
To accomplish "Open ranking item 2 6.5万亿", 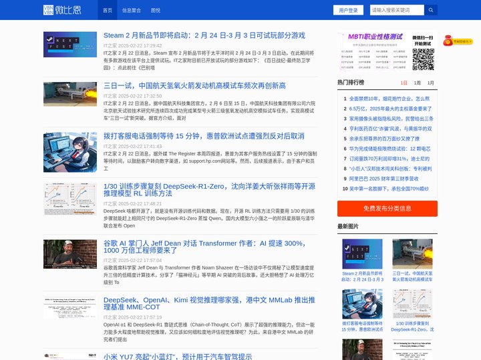I will tap(391, 109).
